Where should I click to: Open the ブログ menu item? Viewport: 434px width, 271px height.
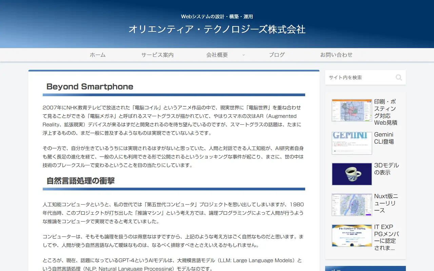(277, 55)
